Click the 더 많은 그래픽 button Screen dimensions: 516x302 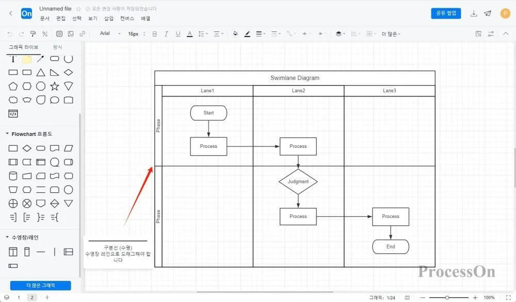click(40, 285)
